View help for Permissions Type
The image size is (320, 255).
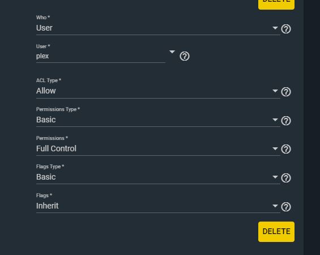click(286, 121)
